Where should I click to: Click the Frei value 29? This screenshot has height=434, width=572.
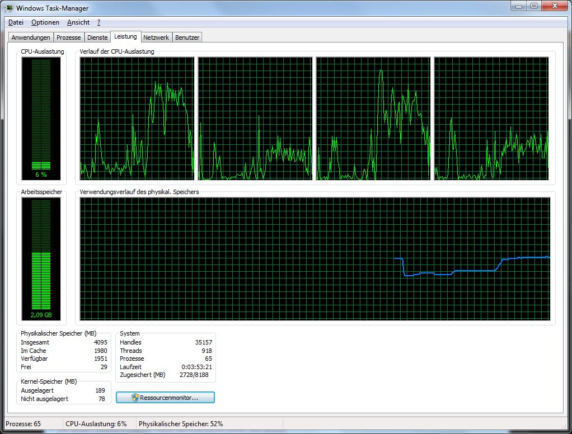click(104, 367)
